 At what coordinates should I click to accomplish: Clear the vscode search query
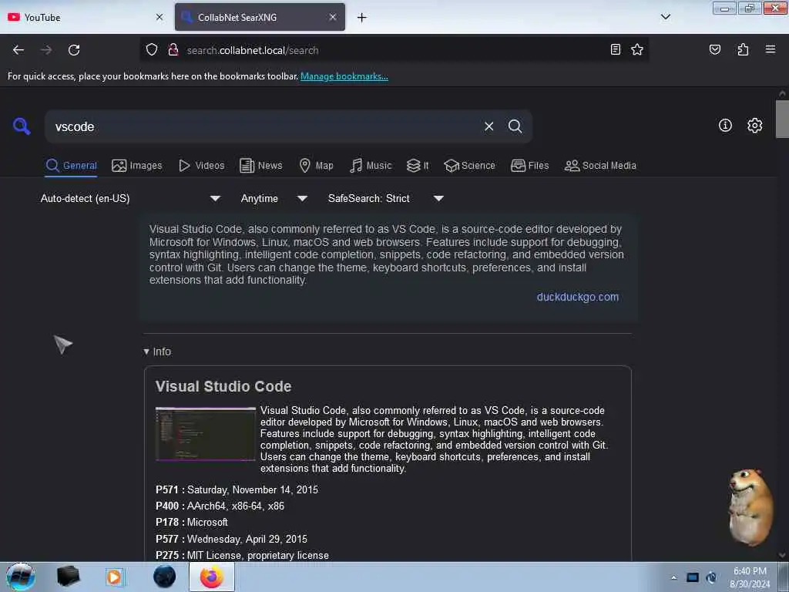[x=489, y=126]
